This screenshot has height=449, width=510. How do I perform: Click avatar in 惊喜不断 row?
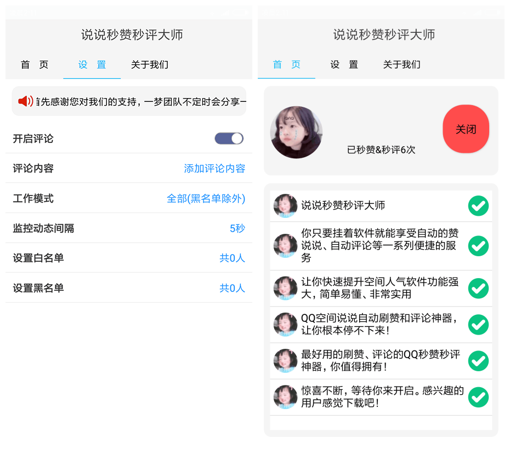tap(285, 397)
